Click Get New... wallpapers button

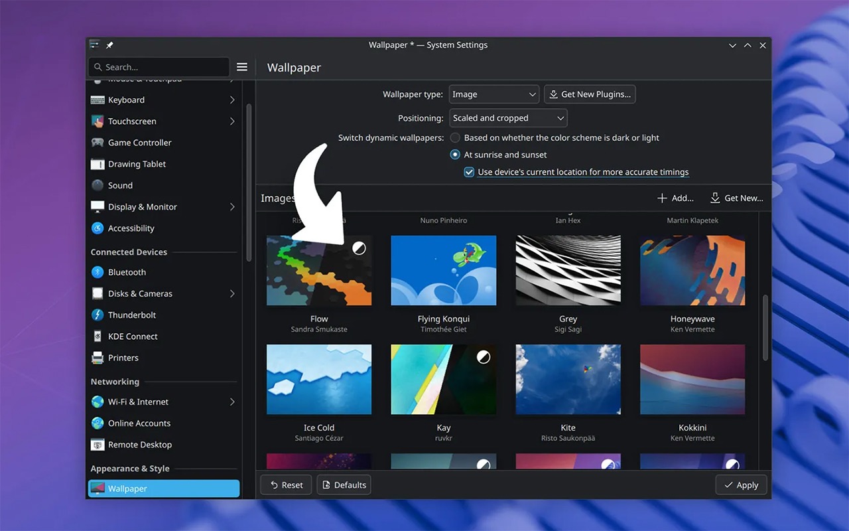[736, 198]
